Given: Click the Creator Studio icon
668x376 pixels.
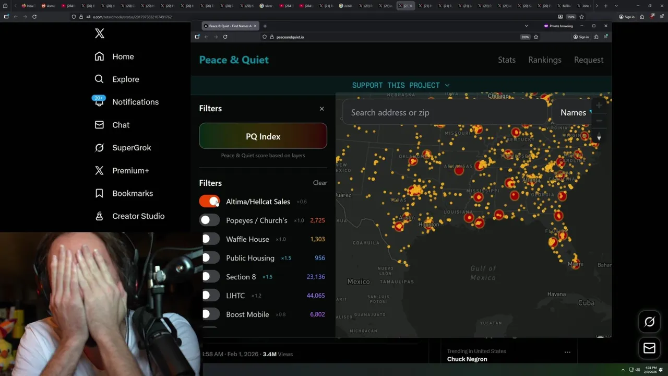Looking at the screenshot, I should (x=99, y=216).
